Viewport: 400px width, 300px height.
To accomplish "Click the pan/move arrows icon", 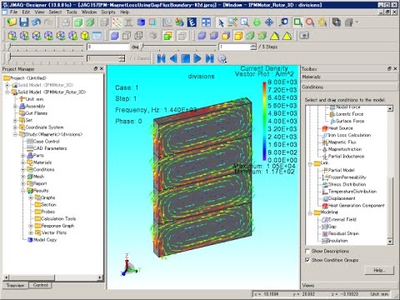I will [269, 22].
